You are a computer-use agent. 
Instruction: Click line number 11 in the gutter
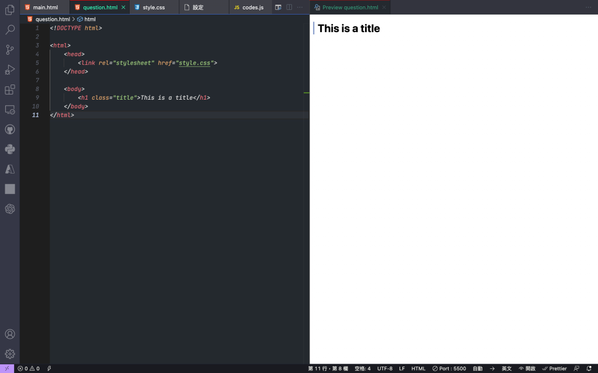(36, 115)
